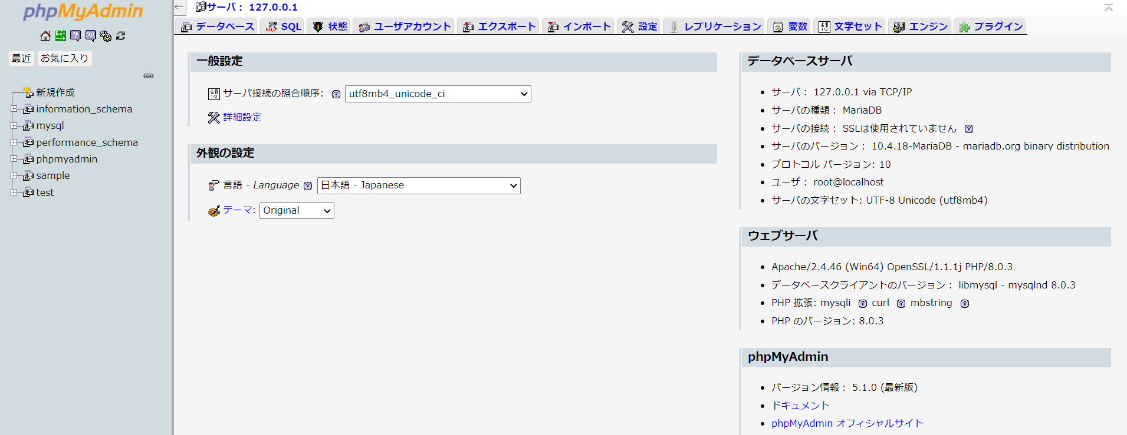This screenshot has width=1127, height=435.
Task: Open the 文字セット tab
Action: [x=850, y=26]
